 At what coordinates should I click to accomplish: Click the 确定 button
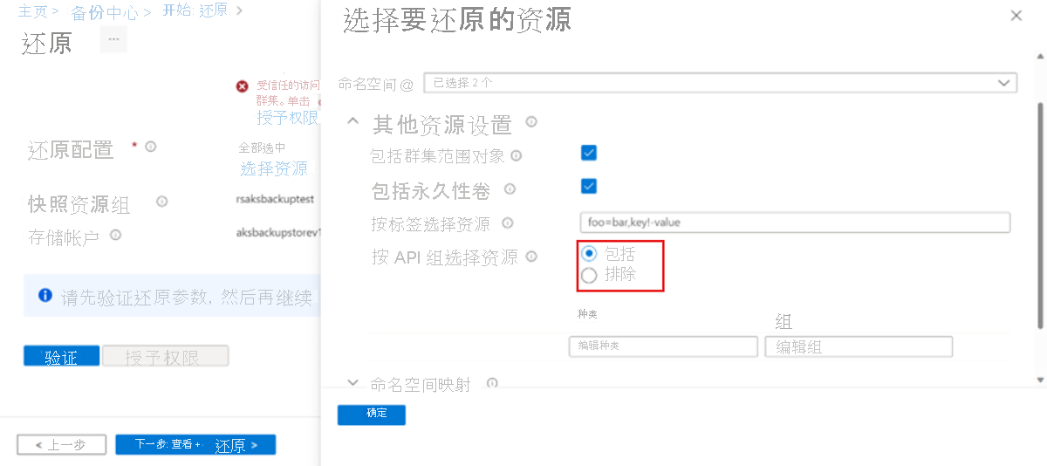(372, 415)
